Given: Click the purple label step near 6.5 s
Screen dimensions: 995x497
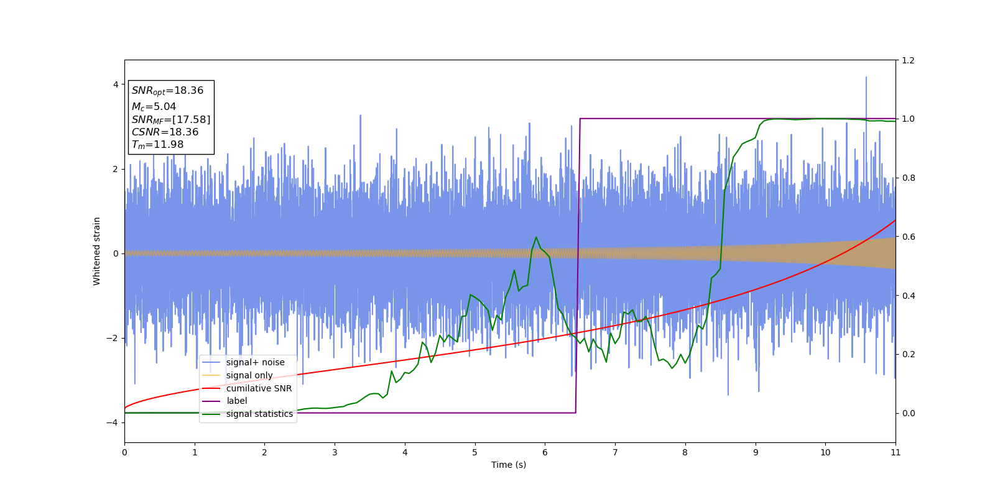Looking at the screenshot, I should tap(578, 265).
